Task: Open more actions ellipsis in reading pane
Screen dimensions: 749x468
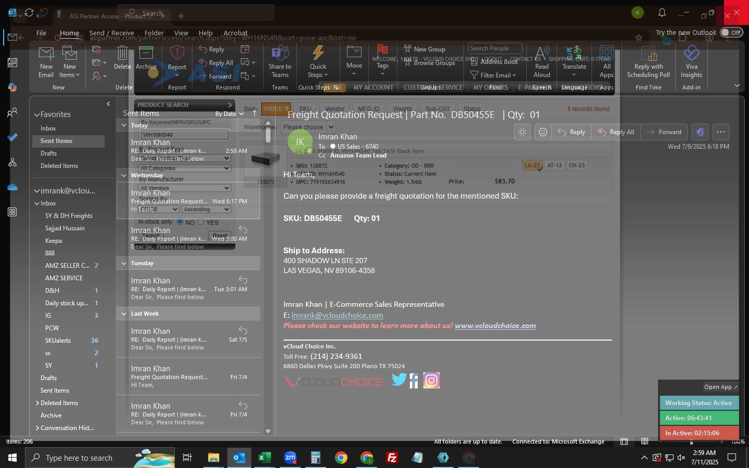Action: point(720,132)
